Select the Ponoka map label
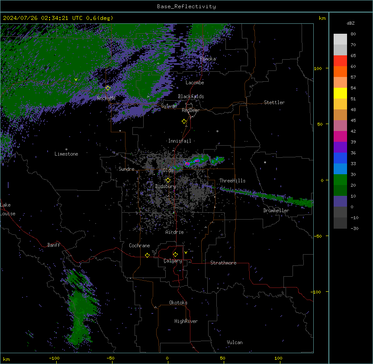 click(x=208, y=59)
